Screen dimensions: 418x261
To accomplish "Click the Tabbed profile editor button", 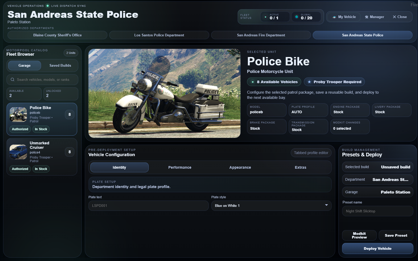I will click(x=311, y=153).
